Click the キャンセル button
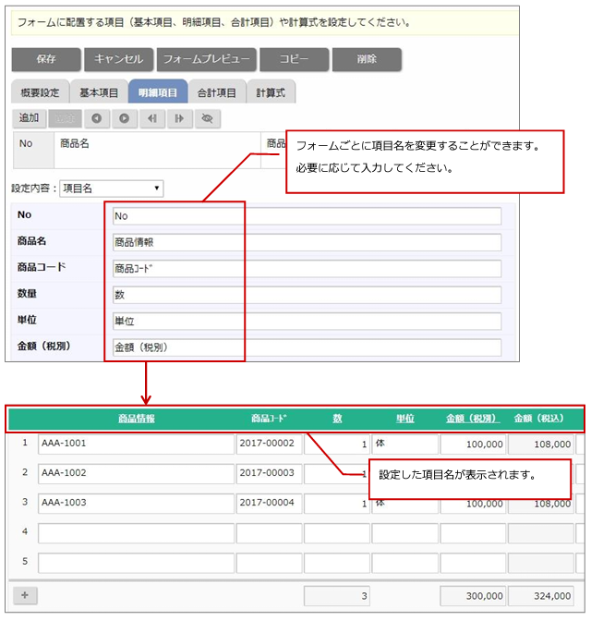Image resolution: width=591 pixels, height=621 pixels. [118, 59]
